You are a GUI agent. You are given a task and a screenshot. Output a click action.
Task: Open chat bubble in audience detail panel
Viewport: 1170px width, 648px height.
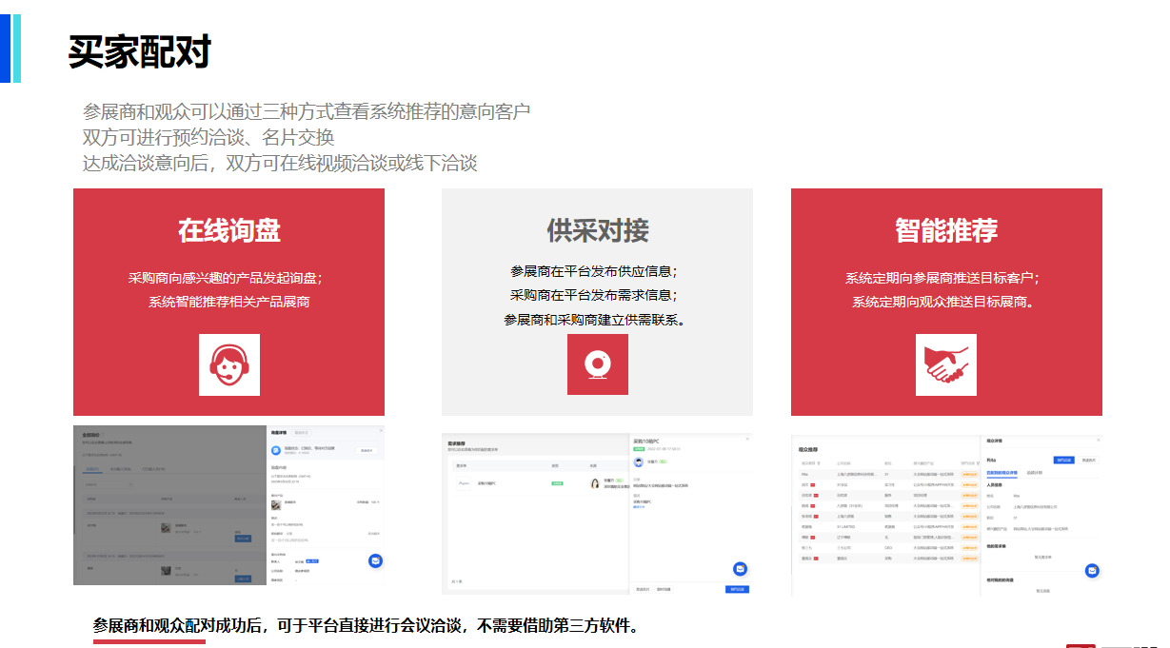[1092, 570]
